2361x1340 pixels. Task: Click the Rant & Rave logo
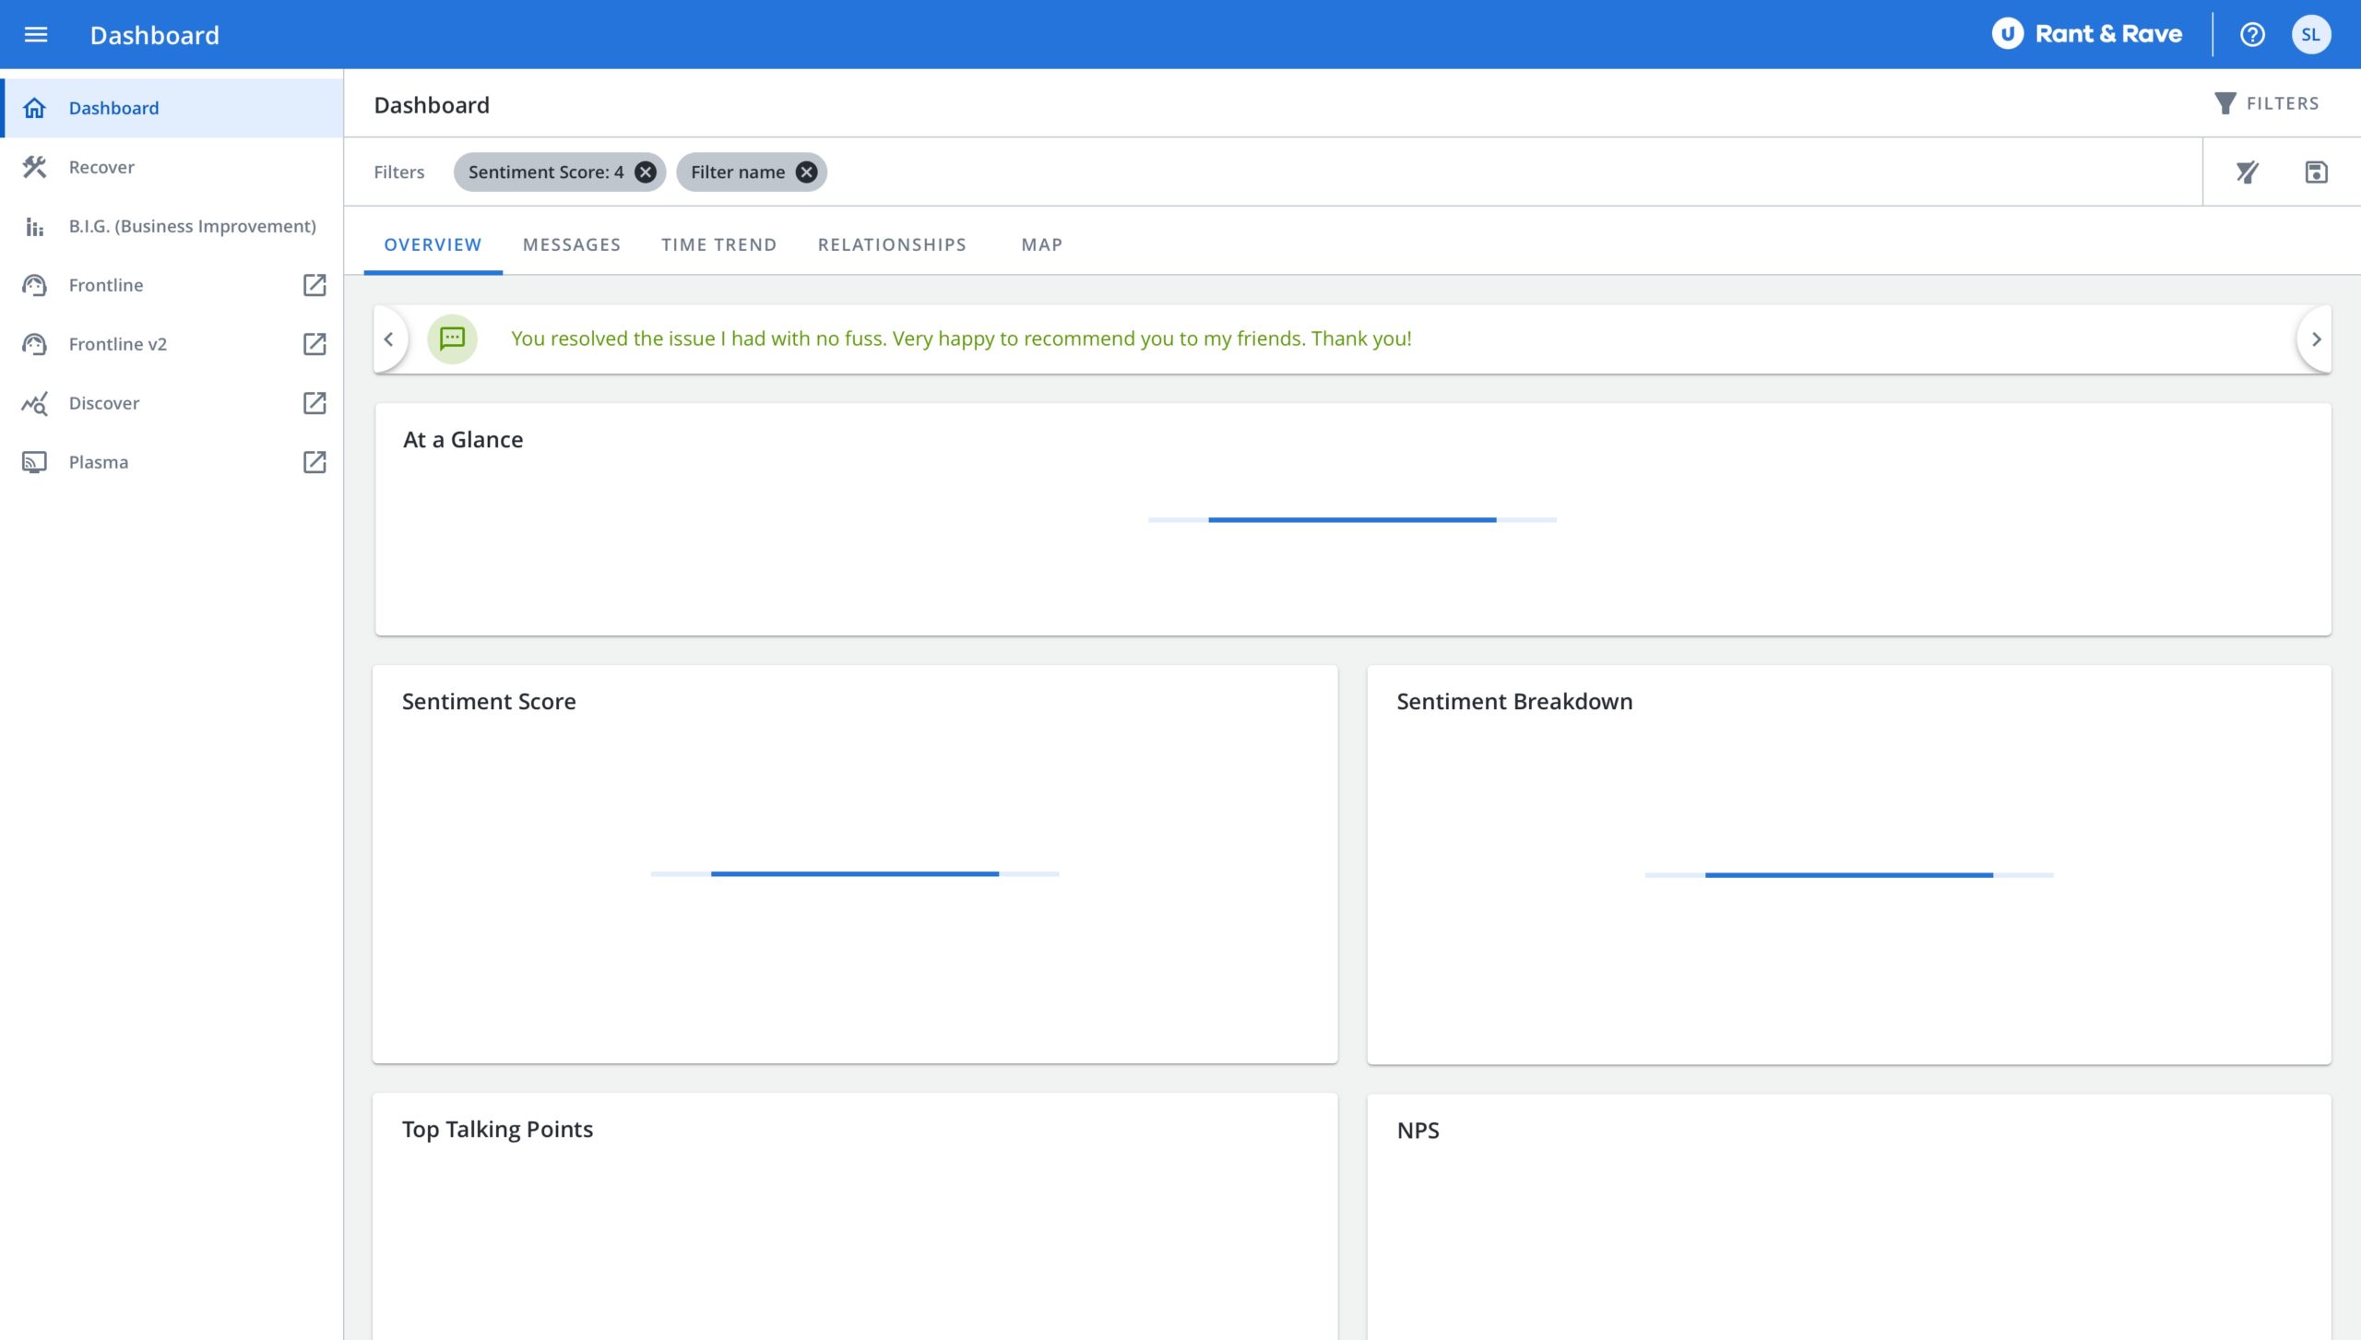pos(2087,34)
